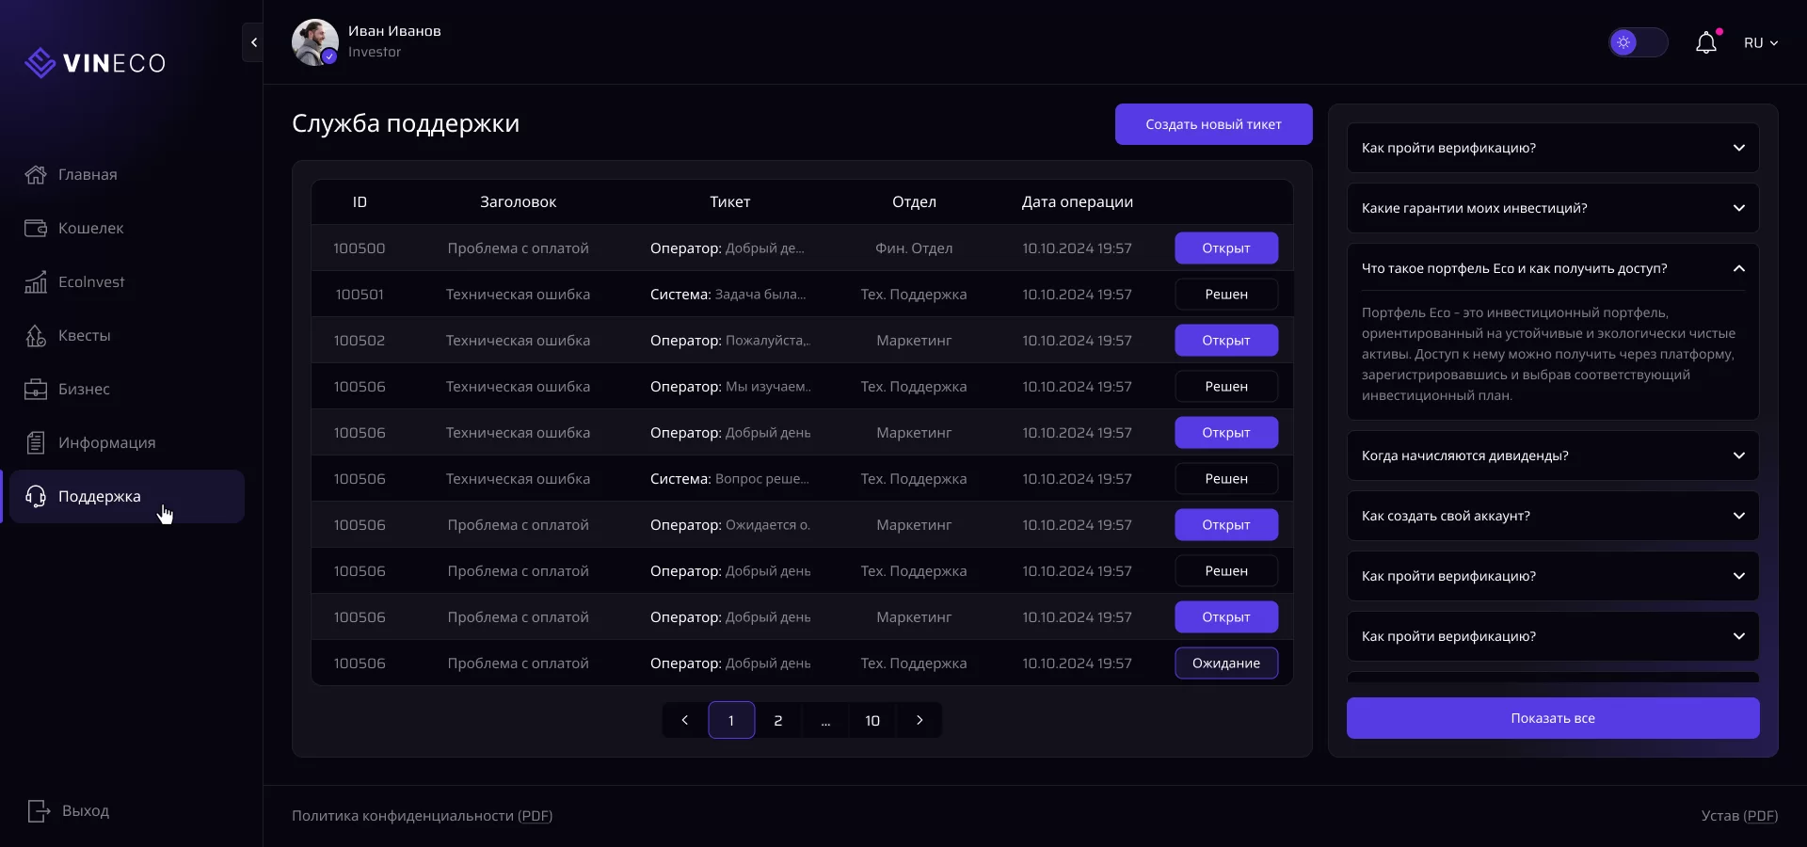1807x847 pixels.
Task: Open the RU language dropdown
Action: coord(1760,43)
